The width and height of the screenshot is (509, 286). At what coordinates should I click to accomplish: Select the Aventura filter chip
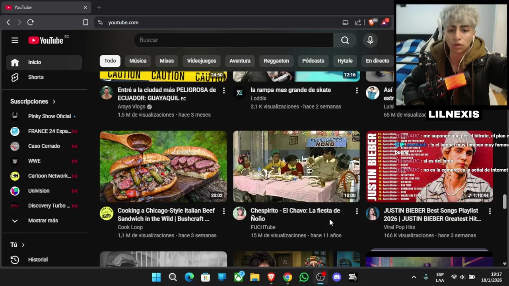pos(240,61)
